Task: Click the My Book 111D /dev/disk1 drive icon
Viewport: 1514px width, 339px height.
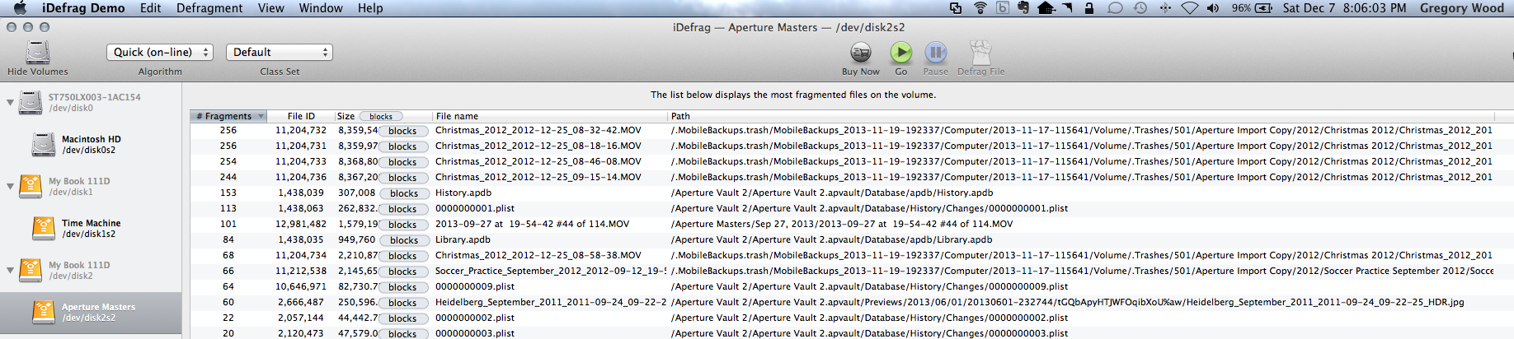Action: pos(31,187)
